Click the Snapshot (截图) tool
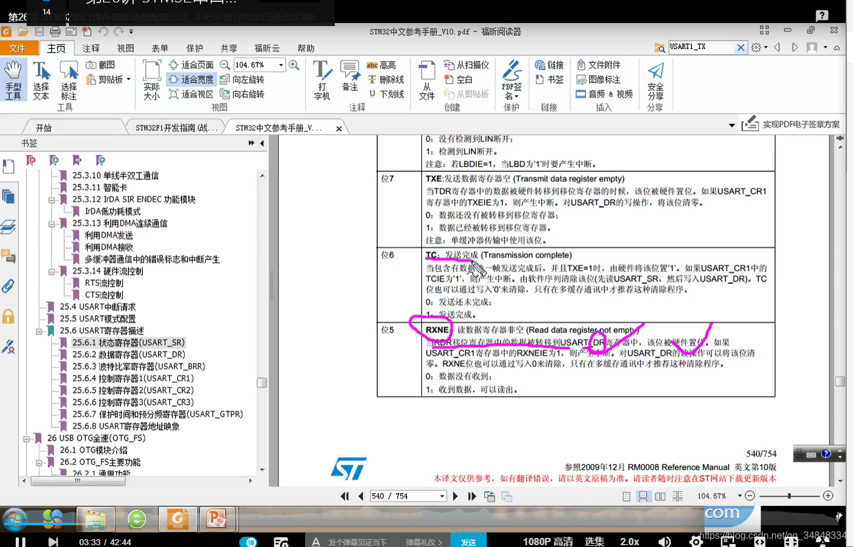Image resolution: width=853 pixels, height=547 pixels. tap(100, 65)
